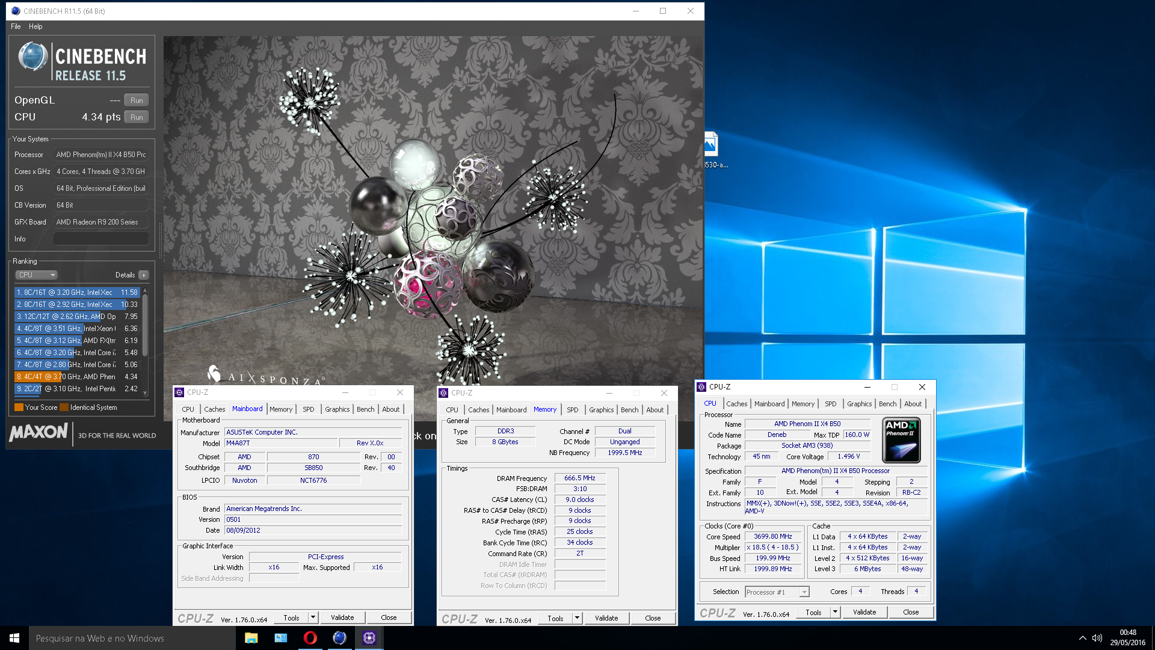Open the Mainboard tab in the rightmost CPU-Z window

tap(769, 404)
